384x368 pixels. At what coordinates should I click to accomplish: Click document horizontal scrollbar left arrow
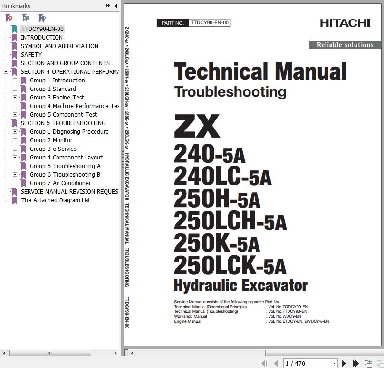132,353
